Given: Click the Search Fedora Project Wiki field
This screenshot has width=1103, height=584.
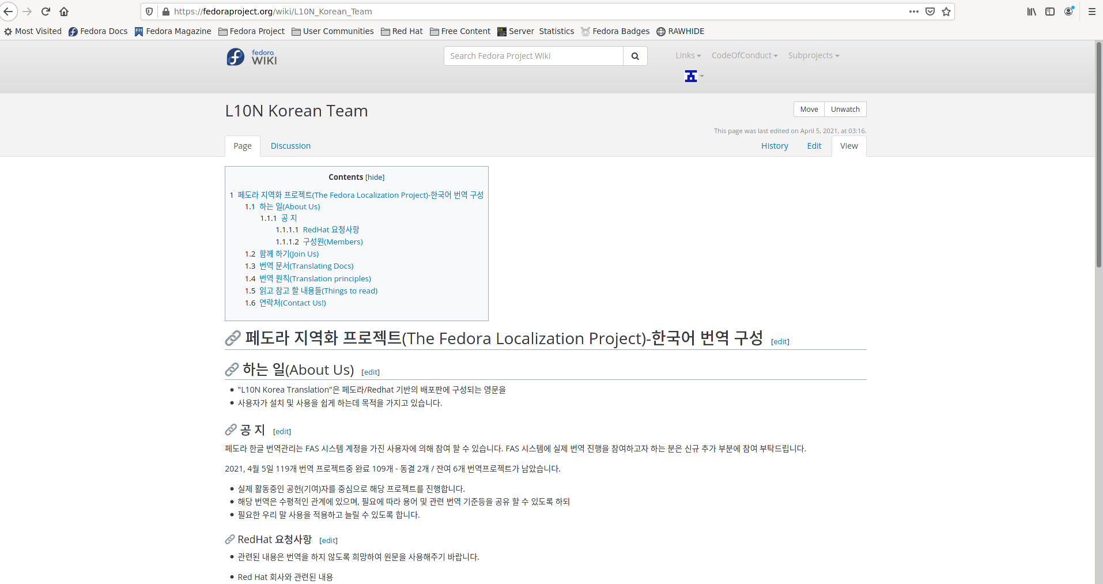Looking at the screenshot, I should [x=534, y=56].
